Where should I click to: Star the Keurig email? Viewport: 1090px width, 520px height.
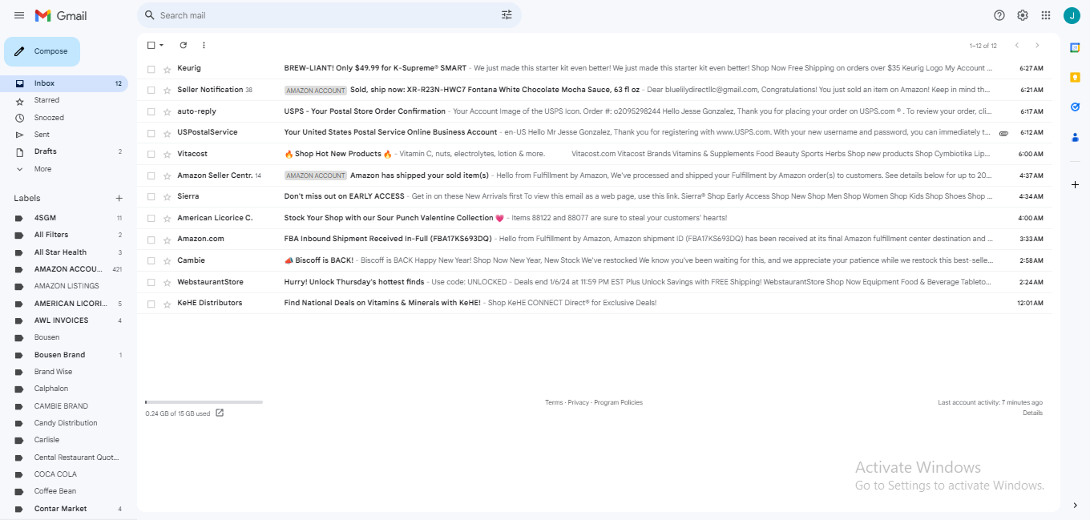tap(167, 69)
